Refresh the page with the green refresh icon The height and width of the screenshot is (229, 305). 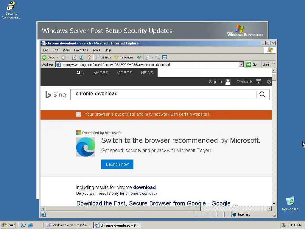tap(82, 57)
